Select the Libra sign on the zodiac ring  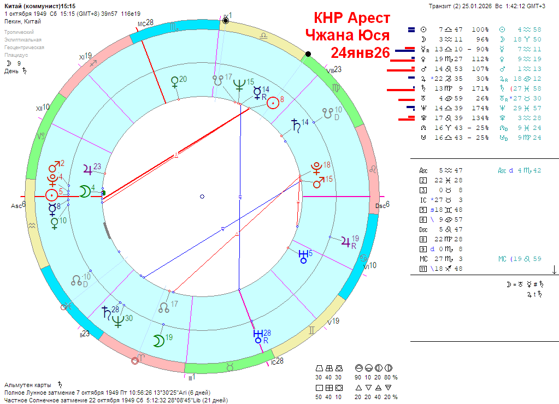[263, 35]
